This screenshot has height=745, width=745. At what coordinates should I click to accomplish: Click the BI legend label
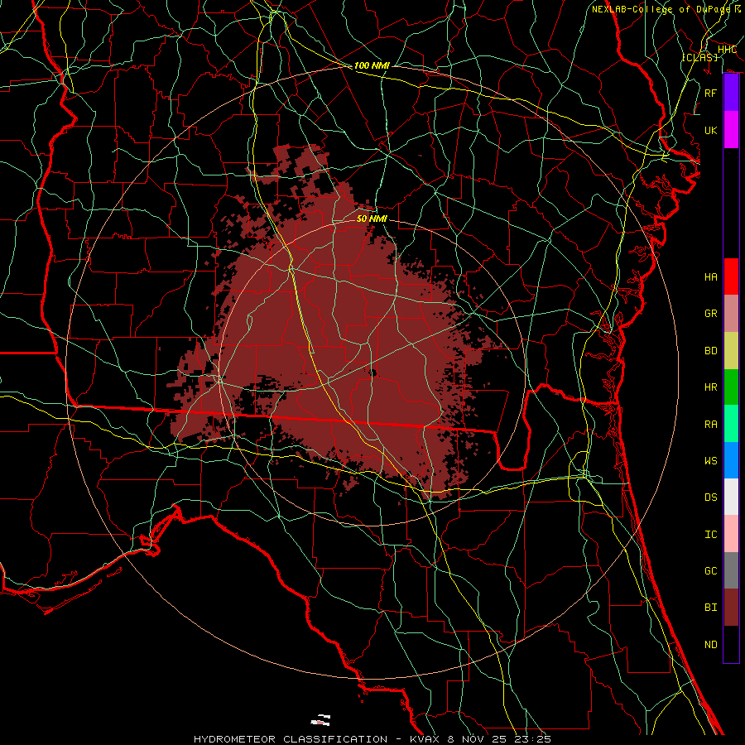click(x=711, y=608)
